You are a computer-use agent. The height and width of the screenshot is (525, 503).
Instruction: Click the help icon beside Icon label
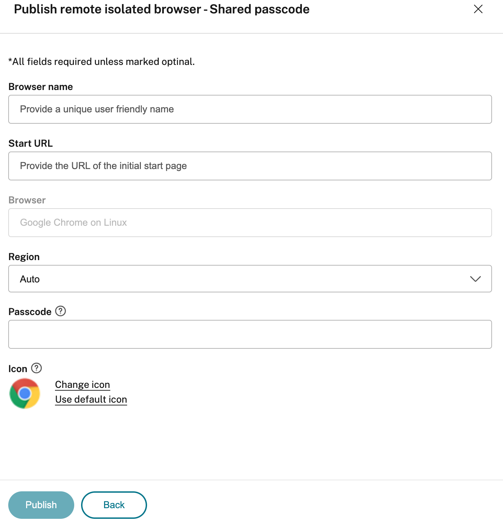[36, 368]
